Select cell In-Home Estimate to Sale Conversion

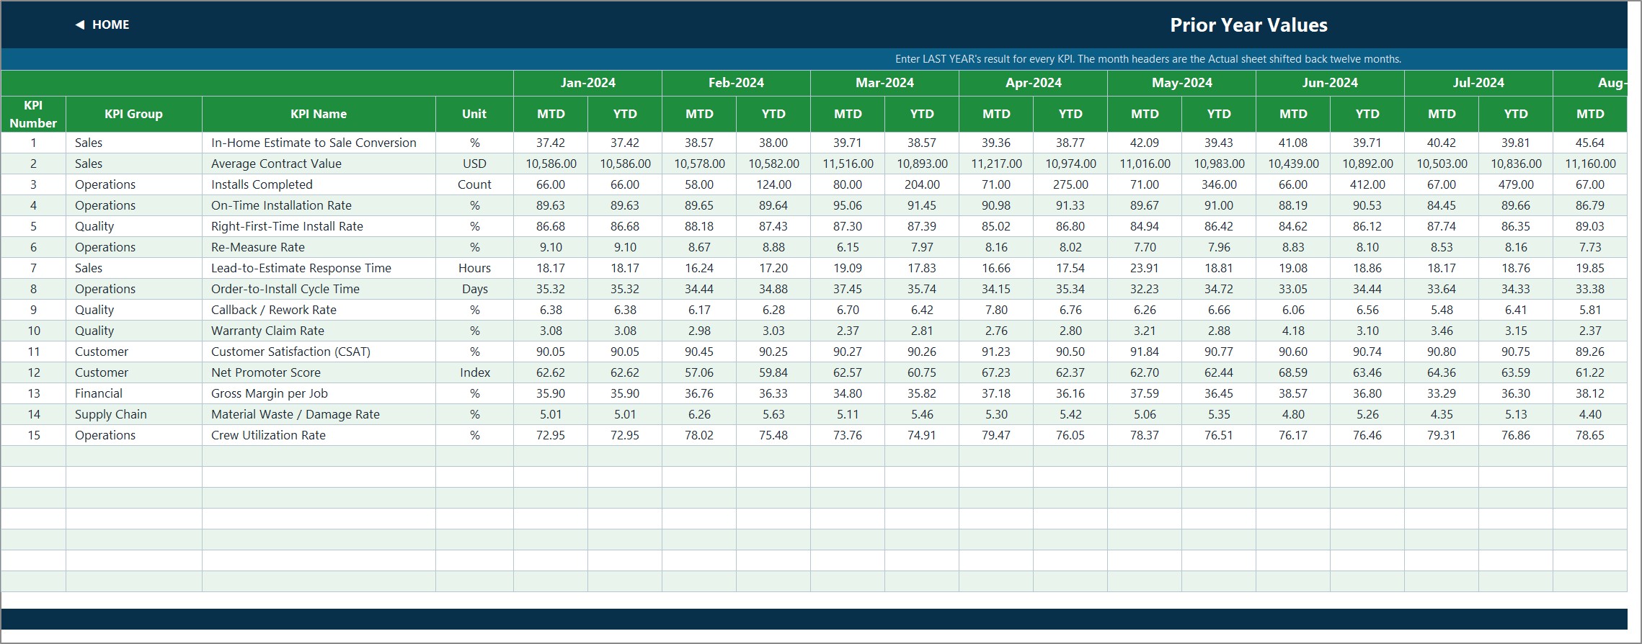[x=319, y=143]
